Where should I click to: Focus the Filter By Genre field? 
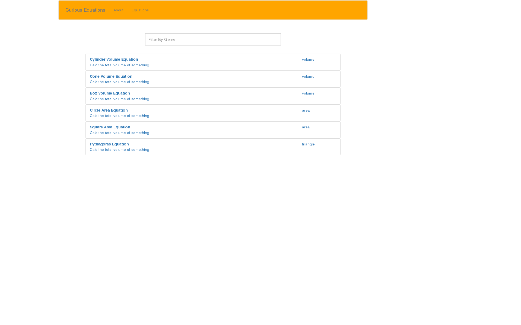pos(213,40)
